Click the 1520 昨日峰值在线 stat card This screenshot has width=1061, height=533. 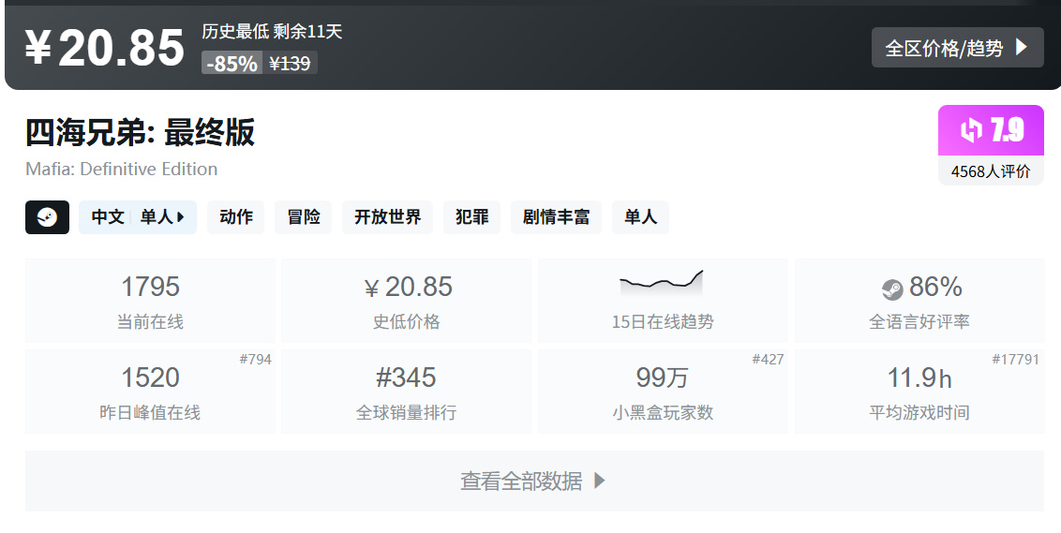click(150, 391)
